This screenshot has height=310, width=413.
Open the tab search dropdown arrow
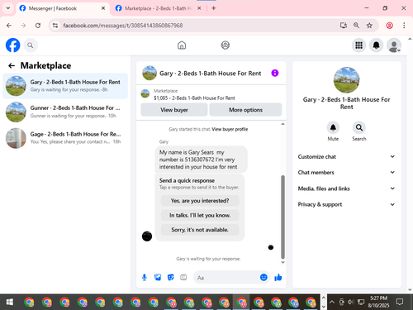8,8
